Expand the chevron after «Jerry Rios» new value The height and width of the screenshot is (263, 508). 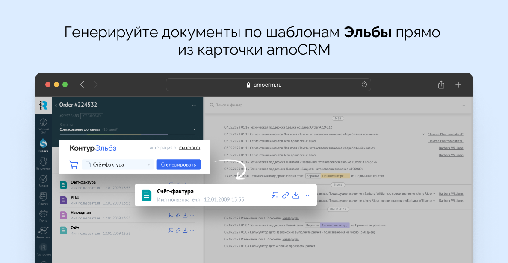434,193
